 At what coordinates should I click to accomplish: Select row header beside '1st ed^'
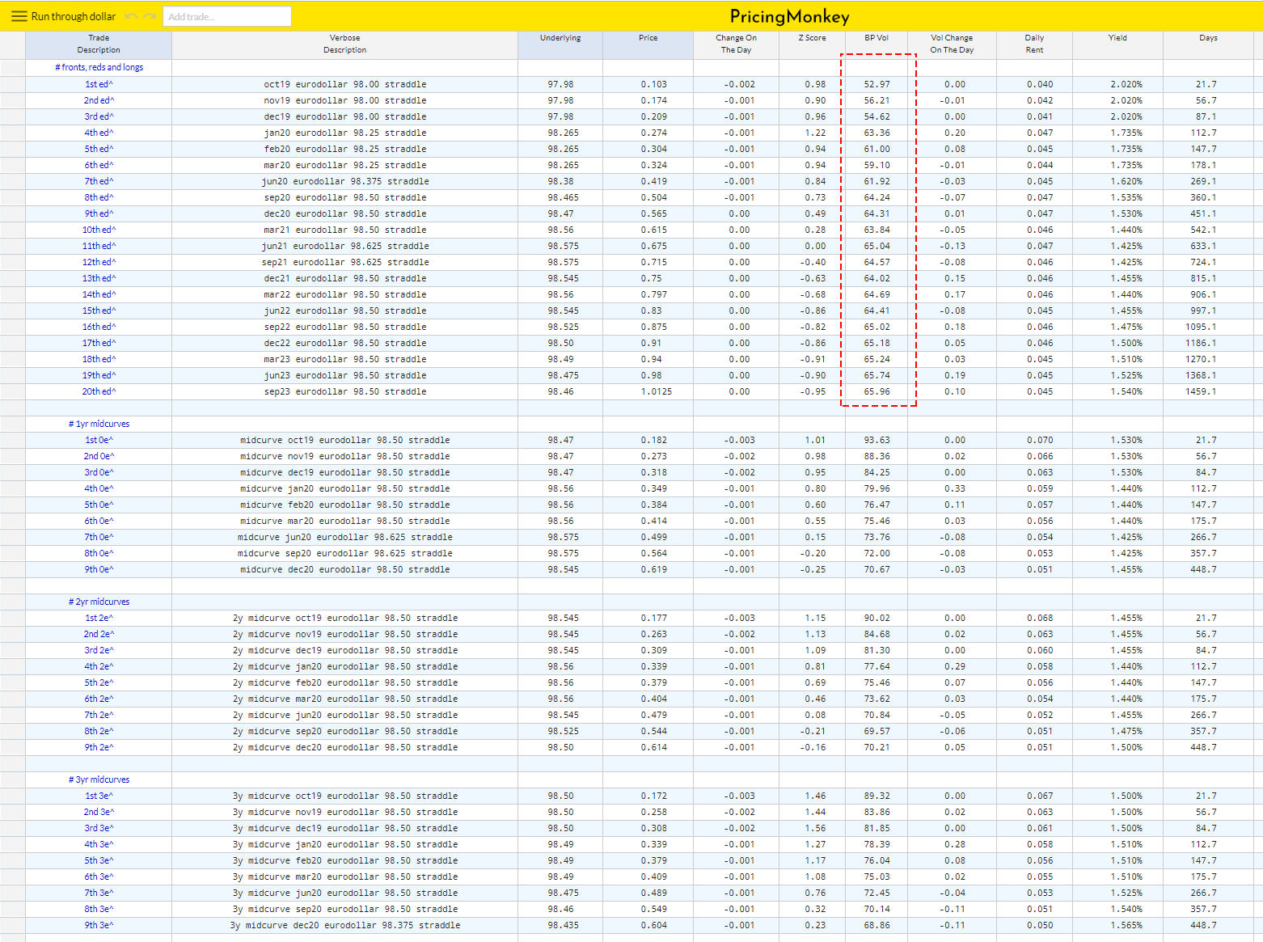(13, 84)
